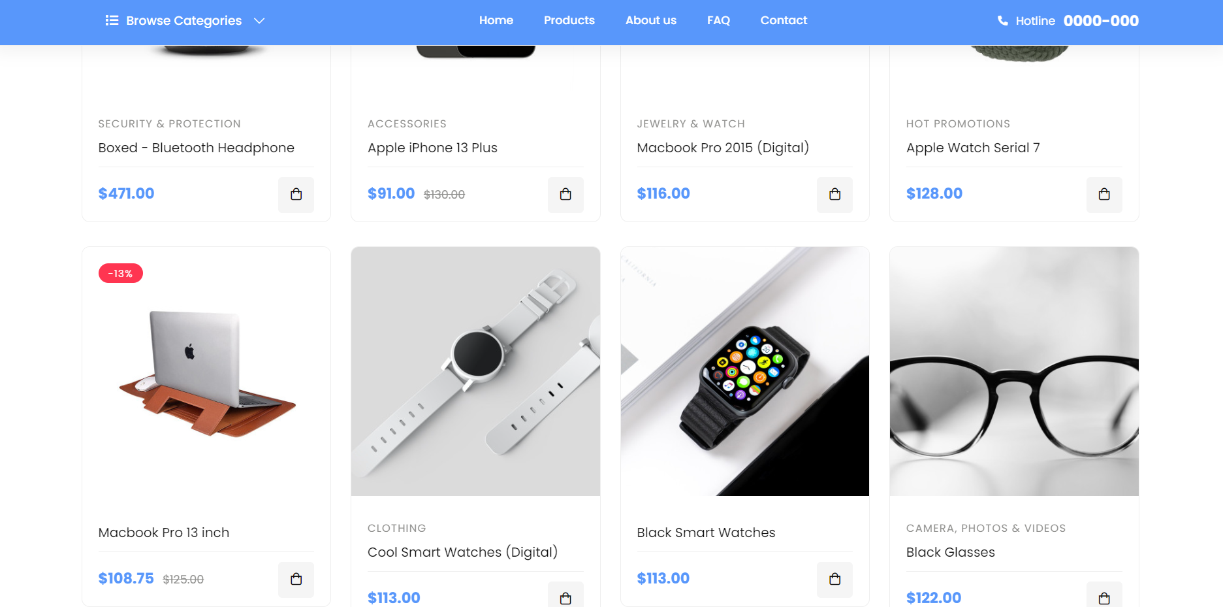Call the hotline number 0000-000
Image resolution: width=1223 pixels, height=607 pixels.
(x=1101, y=21)
